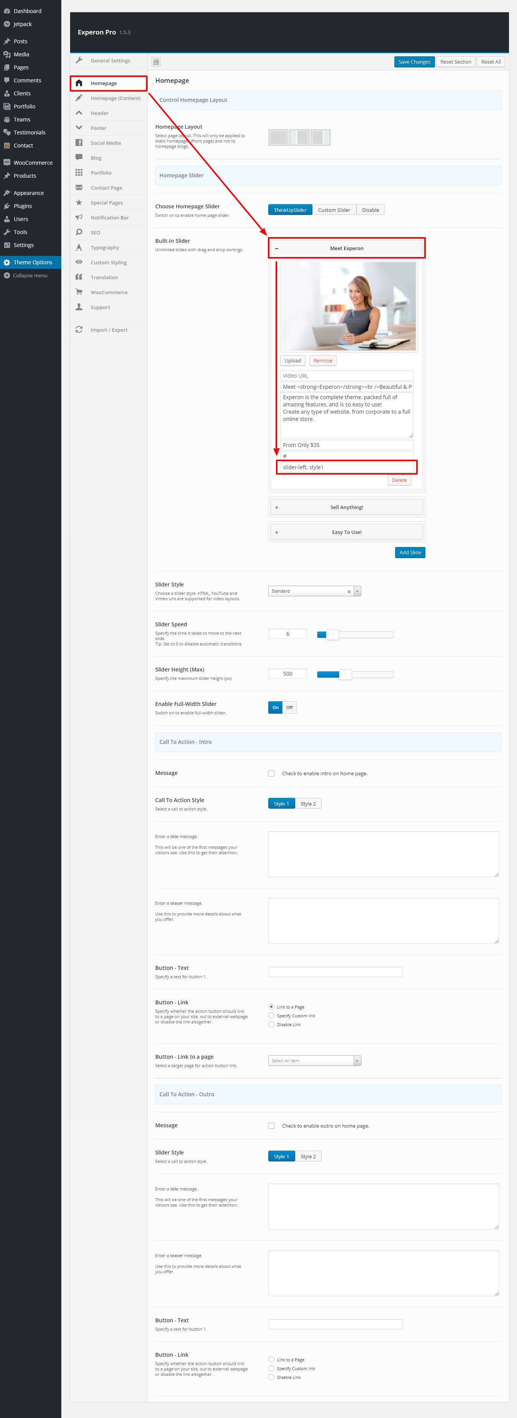This screenshot has height=1418, width=517.
Task: Select Specify Custom link radio in Intro
Action: [271, 1015]
